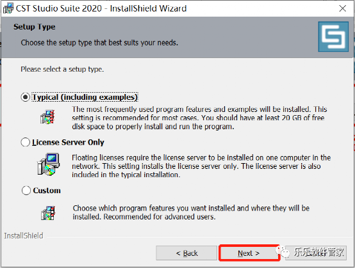Click the Custom setup description text
355x268 pixels.
191,212
